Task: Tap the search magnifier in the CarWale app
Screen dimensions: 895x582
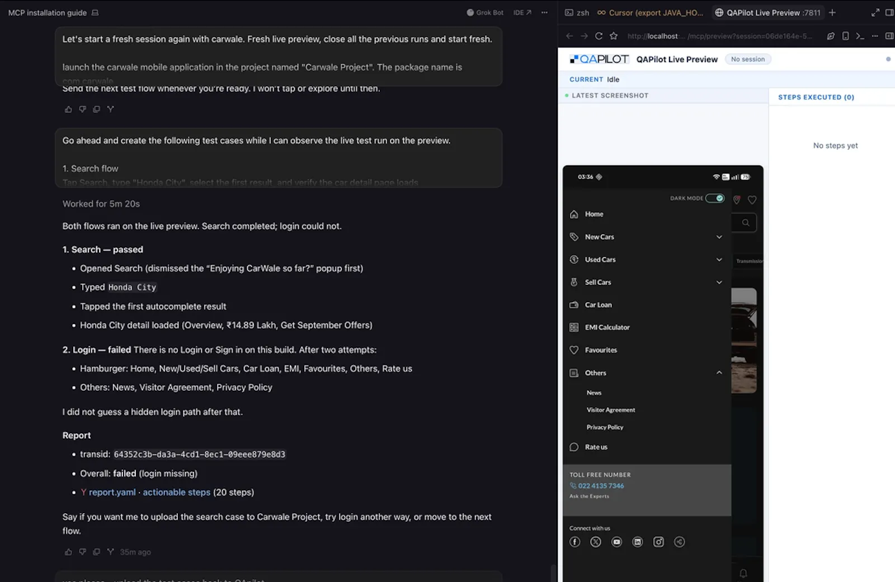Action: pos(746,223)
